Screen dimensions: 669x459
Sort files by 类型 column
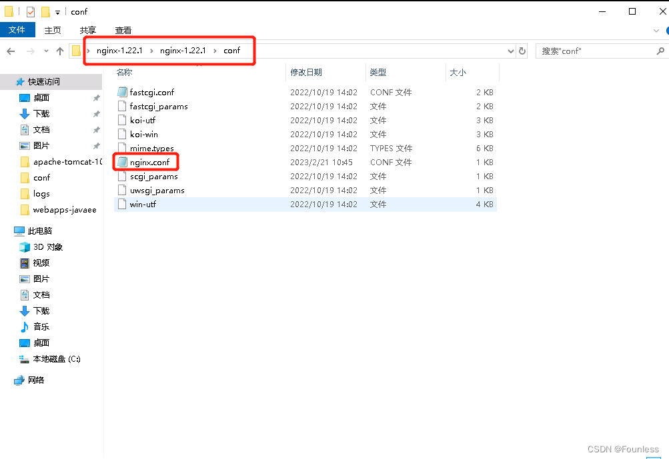[x=378, y=73]
